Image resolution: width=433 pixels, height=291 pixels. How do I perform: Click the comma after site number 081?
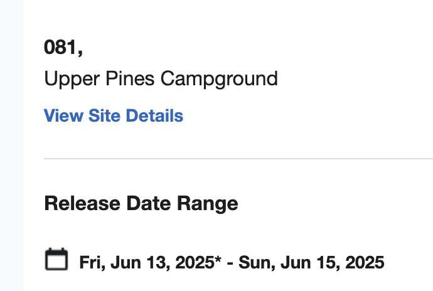pos(80,51)
